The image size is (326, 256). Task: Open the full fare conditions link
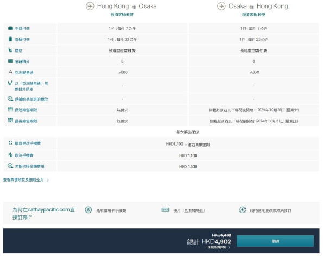click(x=23, y=180)
